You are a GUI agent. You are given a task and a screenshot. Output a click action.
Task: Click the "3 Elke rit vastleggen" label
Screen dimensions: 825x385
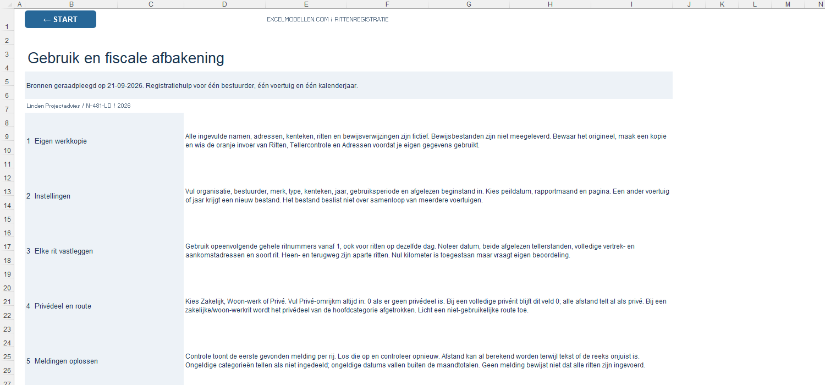tap(59, 251)
